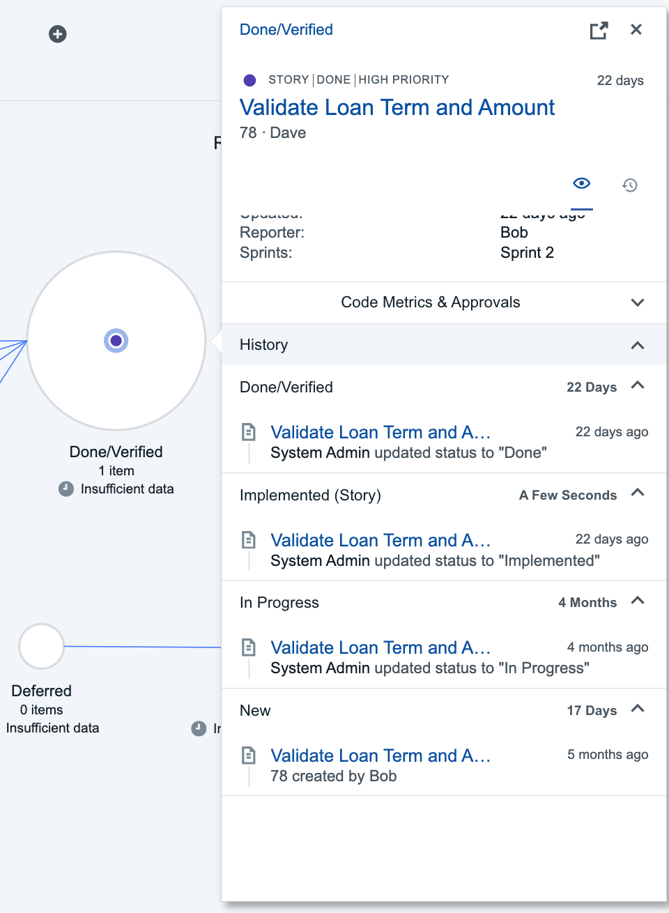The image size is (669, 913).
Task: Click A Few Seconds duration label
Action: click(568, 496)
